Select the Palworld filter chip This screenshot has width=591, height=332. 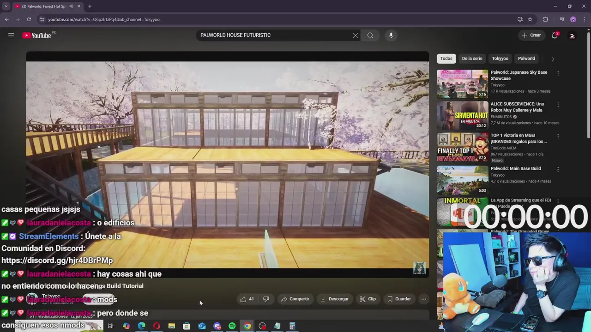526,59
